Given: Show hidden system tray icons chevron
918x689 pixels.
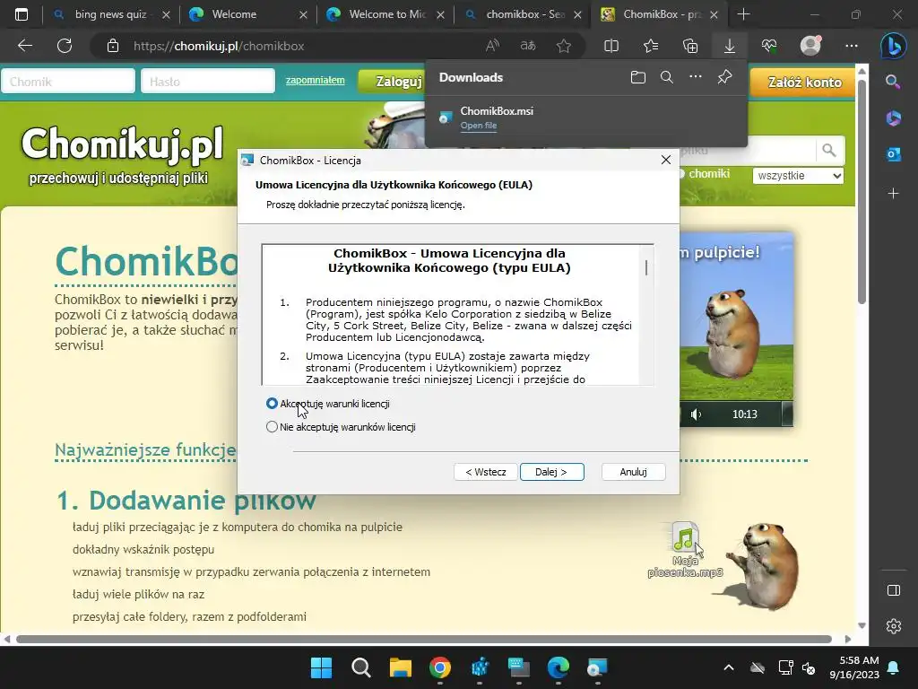Looking at the screenshot, I should coord(729,667).
